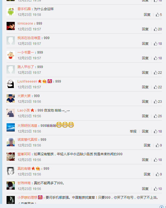Like 大照明张鸿基's laughing comment
Image resolution: width=166 pixels, height=208 pixels.
[x=158, y=131]
